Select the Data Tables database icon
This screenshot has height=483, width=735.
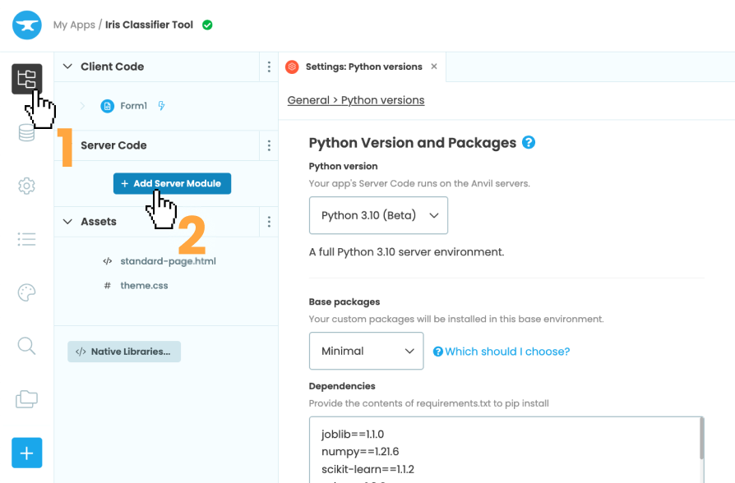coord(27,132)
